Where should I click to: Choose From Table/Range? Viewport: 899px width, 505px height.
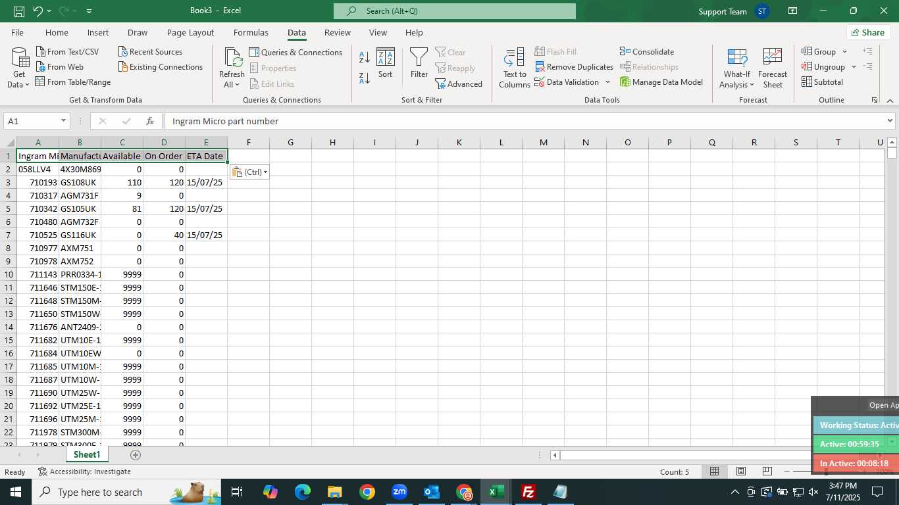(73, 82)
